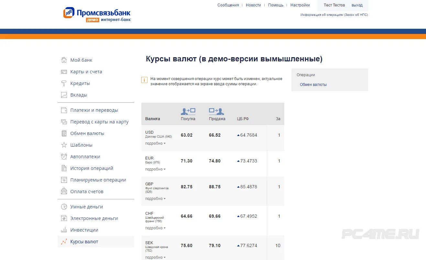This screenshot has width=426, height=260.
Task: Click the icon beside Кредиты
Action: coord(64,83)
